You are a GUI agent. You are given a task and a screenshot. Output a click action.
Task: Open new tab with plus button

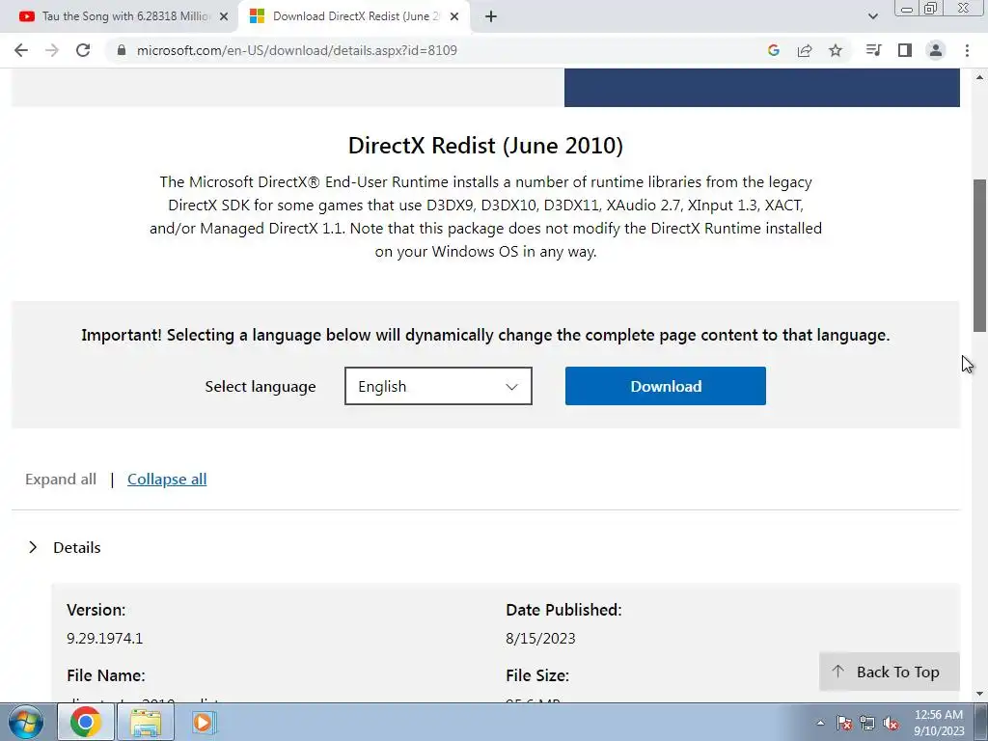click(x=491, y=16)
